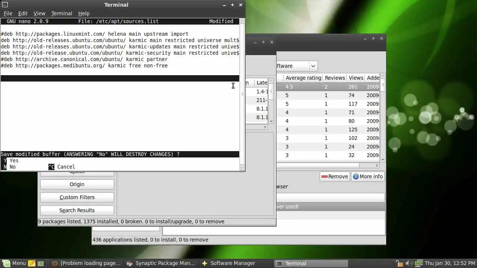This screenshot has width=477, height=268.
Task: Open the Terminal Help menu
Action: 84,13
